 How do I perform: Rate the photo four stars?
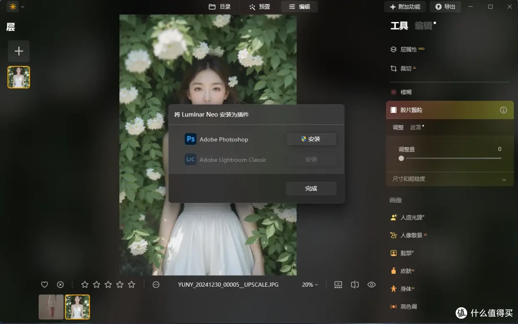coord(119,284)
